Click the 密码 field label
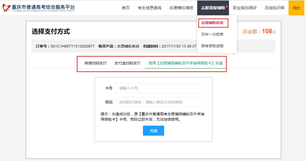 [x=109, y=102]
